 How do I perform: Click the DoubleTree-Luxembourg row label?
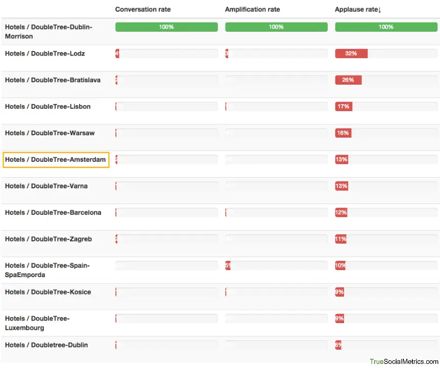pos(37,323)
